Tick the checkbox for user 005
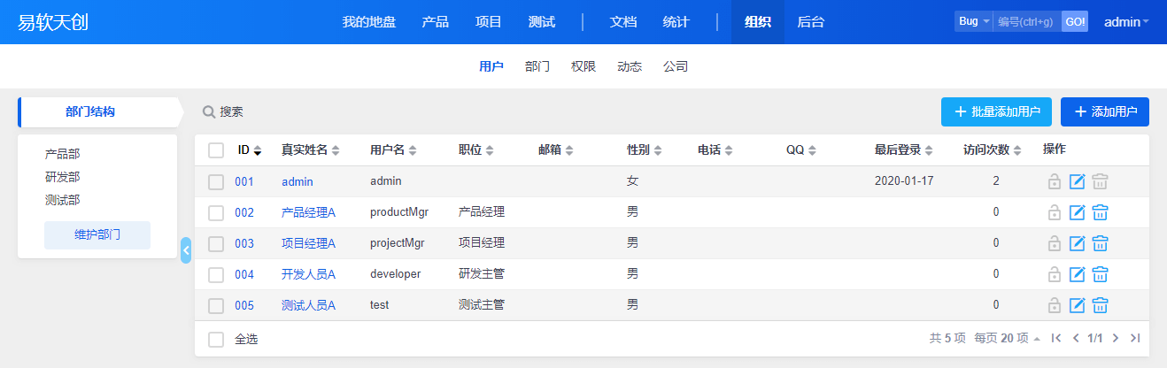 (216, 305)
